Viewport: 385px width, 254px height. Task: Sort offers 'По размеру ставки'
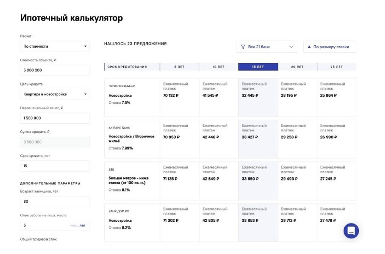pyautogui.click(x=330, y=47)
